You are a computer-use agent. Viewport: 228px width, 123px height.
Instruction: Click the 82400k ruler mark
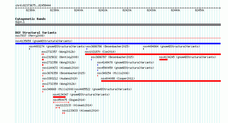point(79,10)
